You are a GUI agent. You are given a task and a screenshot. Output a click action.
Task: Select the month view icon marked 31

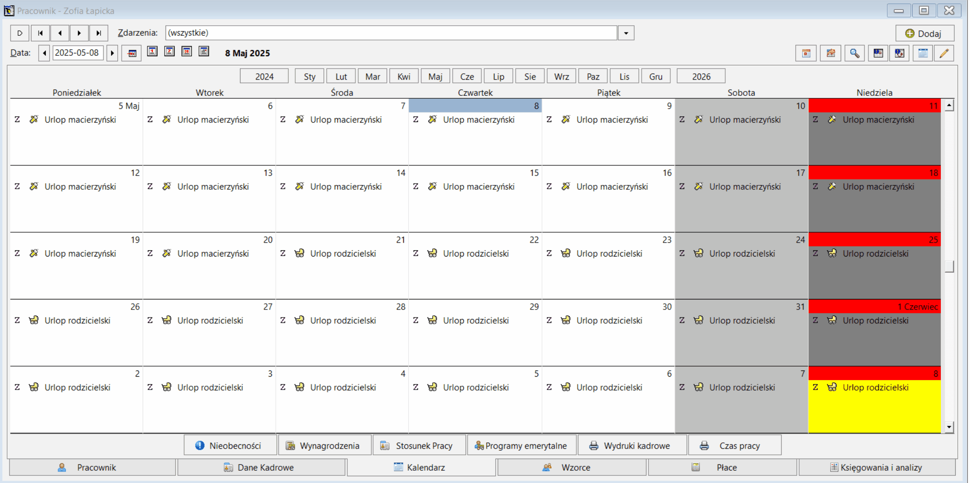tap(187, 51)
